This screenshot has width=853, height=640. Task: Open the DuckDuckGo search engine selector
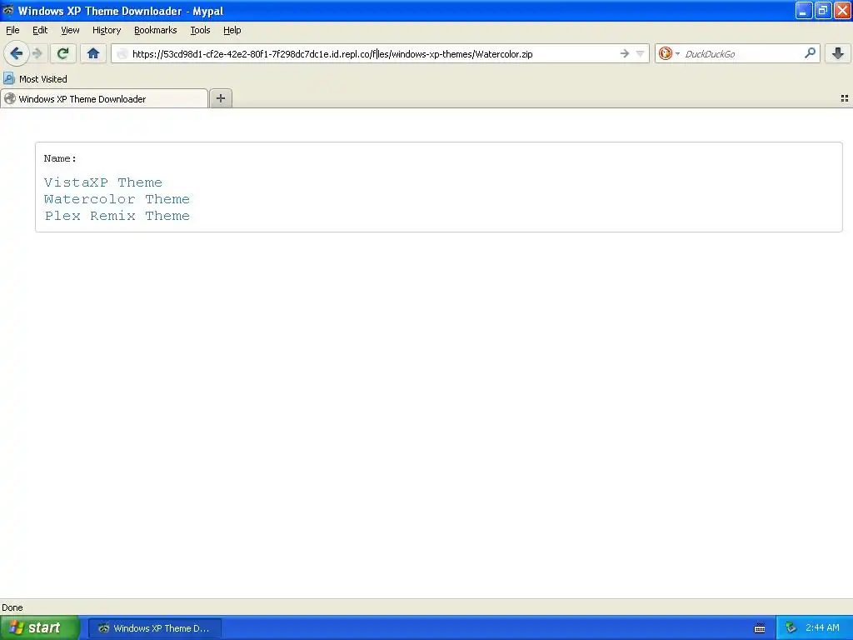tap(669, 53)
